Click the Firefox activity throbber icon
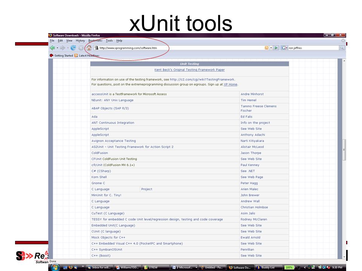The image size is (362, 271). [x=343, y=41]
